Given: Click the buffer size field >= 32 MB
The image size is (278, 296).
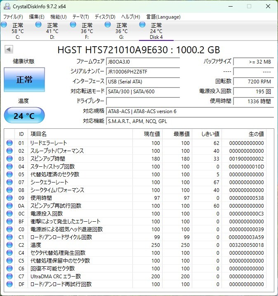Looking at the screenshot, I should pos(254,62).
